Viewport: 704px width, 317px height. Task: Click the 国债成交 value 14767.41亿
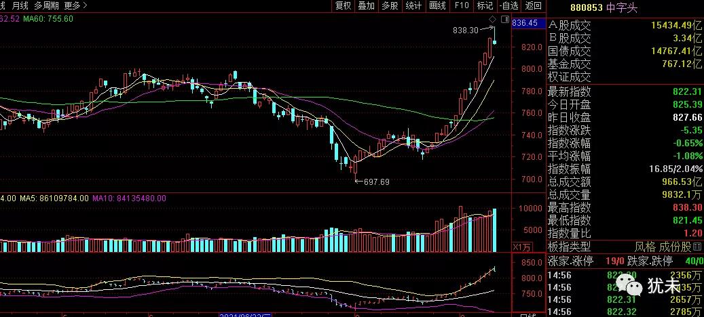click(x=677, y=51)
